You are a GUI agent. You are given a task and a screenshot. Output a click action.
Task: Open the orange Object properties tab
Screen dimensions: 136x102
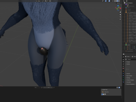pos(123,71)
